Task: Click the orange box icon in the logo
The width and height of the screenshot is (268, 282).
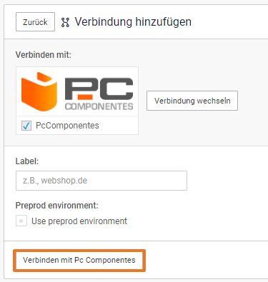Action: (39, 91)
